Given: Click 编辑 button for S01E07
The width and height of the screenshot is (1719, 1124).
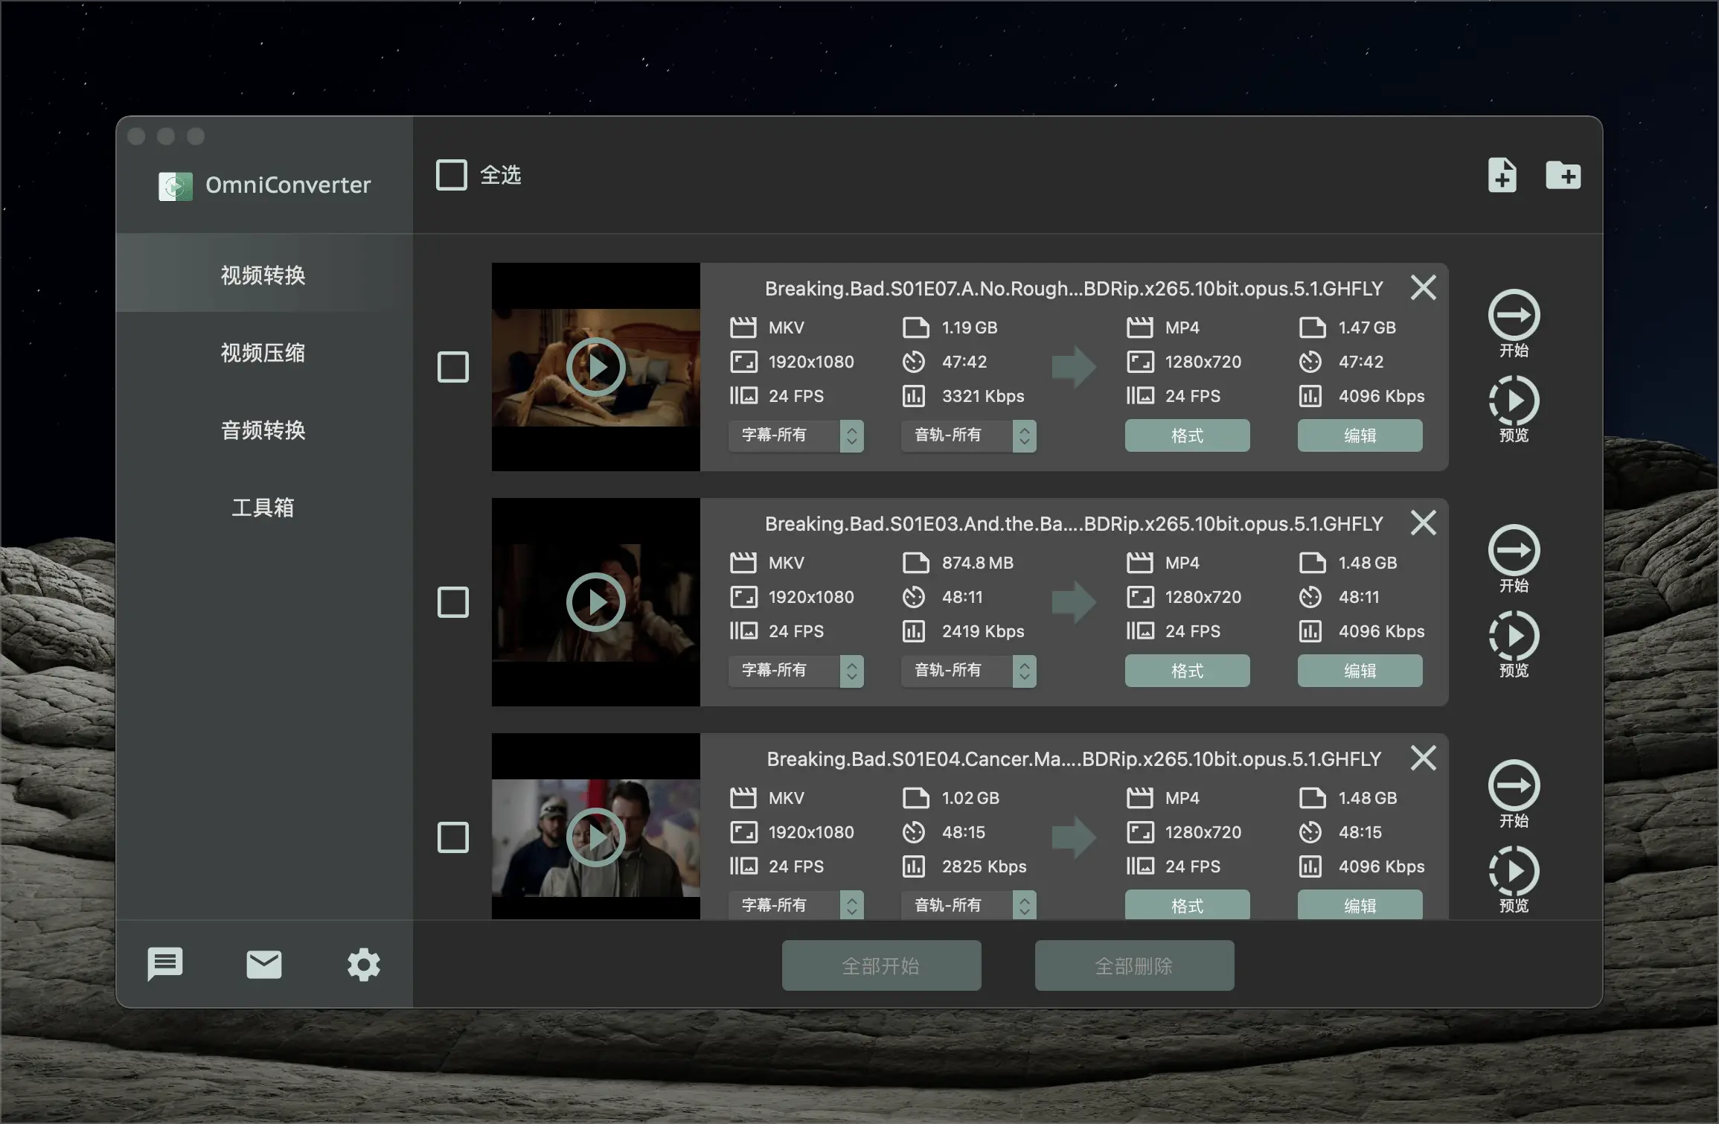Looking at the screenshot, I should click(x=1360, y=435).
